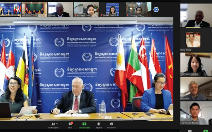Show next page of video thumbnails
Image resolution: width=212 pixels, height=132 pixels.
coord(156,10)
